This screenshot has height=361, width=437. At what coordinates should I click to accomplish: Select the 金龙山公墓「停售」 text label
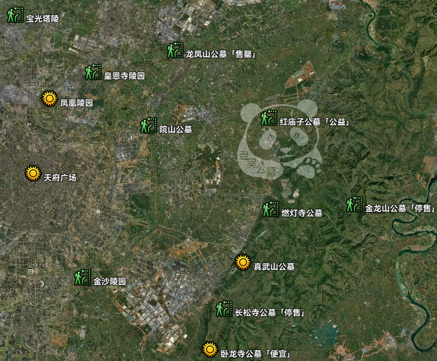coord(400,208)
